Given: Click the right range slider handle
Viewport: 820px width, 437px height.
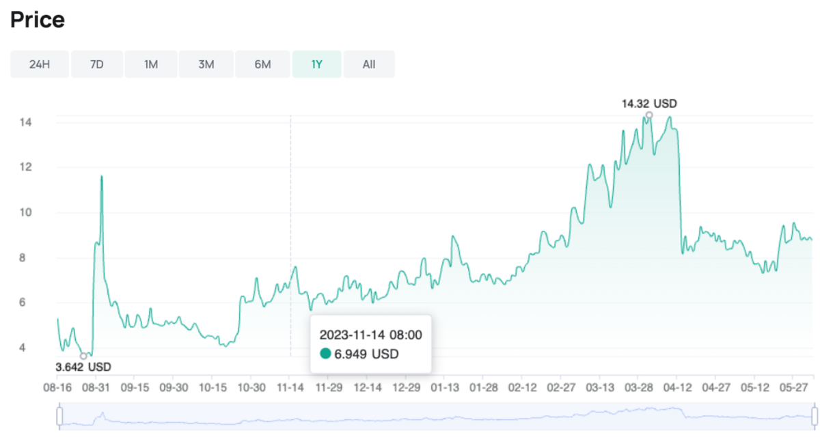Looking at the screenshot, I should click(814, 416).
